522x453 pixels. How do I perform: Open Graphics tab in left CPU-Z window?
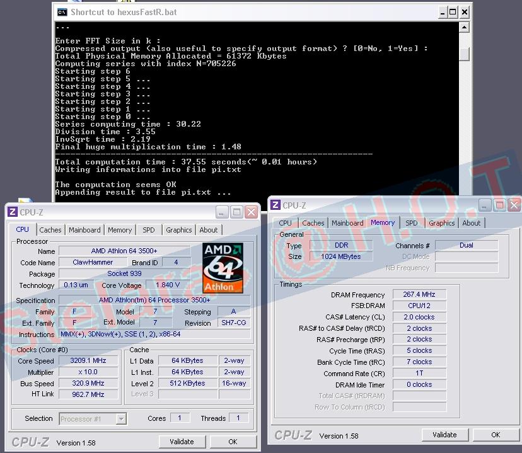(x=179, y=230)
